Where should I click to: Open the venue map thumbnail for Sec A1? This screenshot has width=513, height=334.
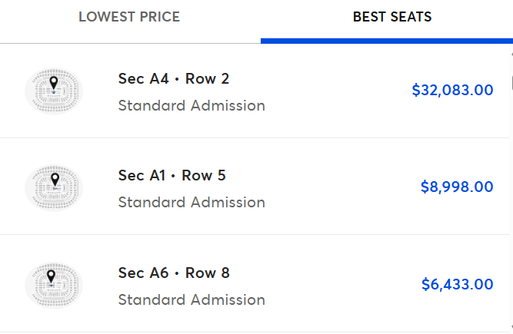[x=53, y=189]
